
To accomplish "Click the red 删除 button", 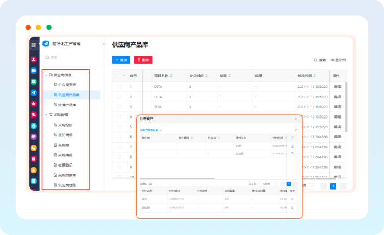I will (143, 60).
